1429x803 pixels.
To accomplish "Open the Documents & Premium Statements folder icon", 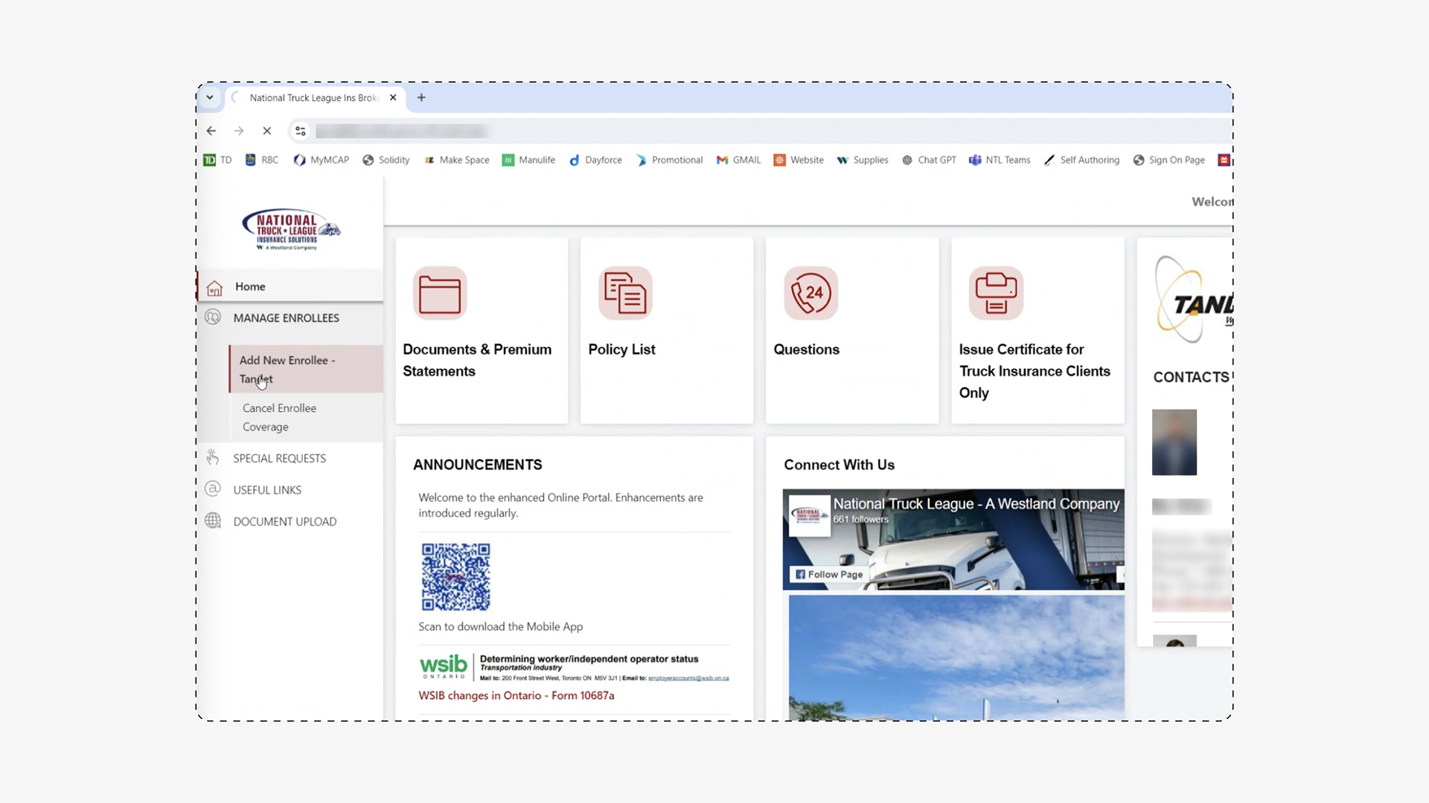I will pyautogui.click(x=440, y=293).
